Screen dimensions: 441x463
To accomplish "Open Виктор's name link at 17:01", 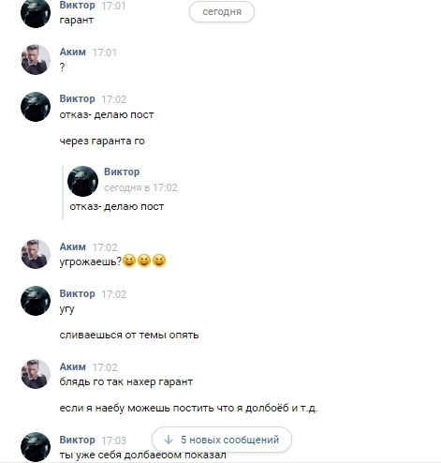I will pyautogui.click(x=77, y=5).
